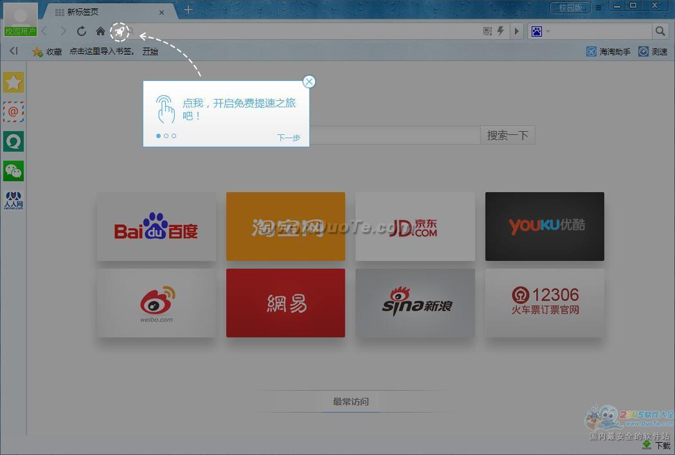Select the second dot in tip pager
675x455 pixels.
(166, 136)
